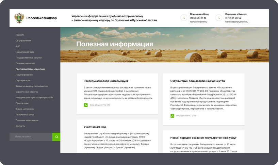Select Таможенный союз in sidebar

coord(24,115)
